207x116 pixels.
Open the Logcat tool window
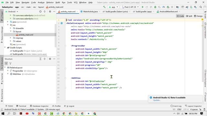pos(69,106)
